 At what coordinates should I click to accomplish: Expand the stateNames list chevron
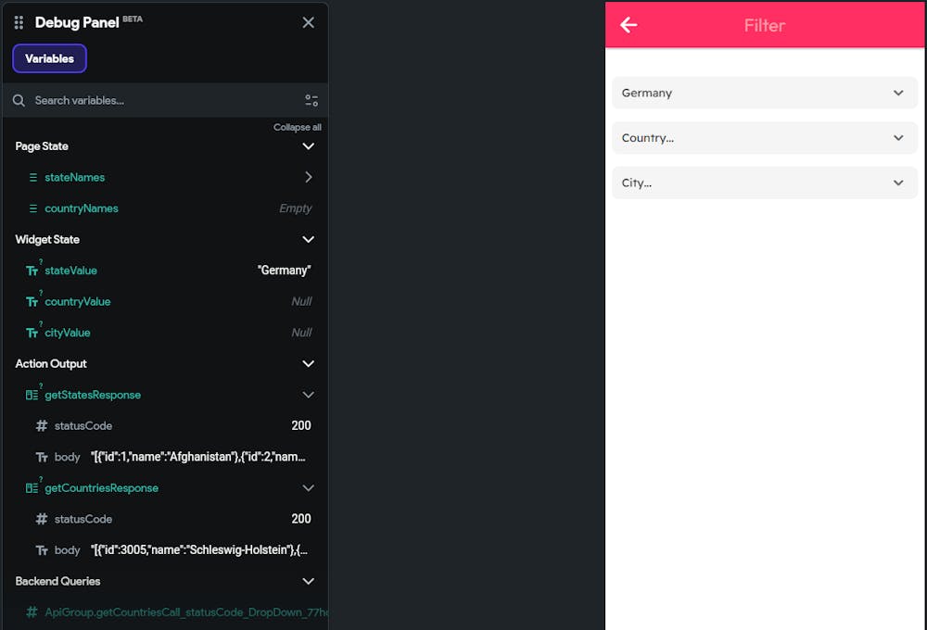pos(308,177)
